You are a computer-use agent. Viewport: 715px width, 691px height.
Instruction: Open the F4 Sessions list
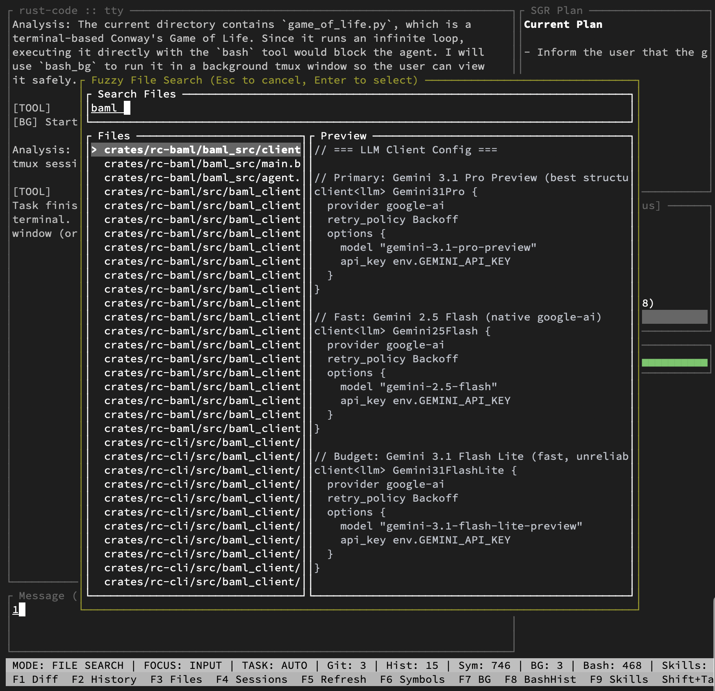[x=252, y=680]
